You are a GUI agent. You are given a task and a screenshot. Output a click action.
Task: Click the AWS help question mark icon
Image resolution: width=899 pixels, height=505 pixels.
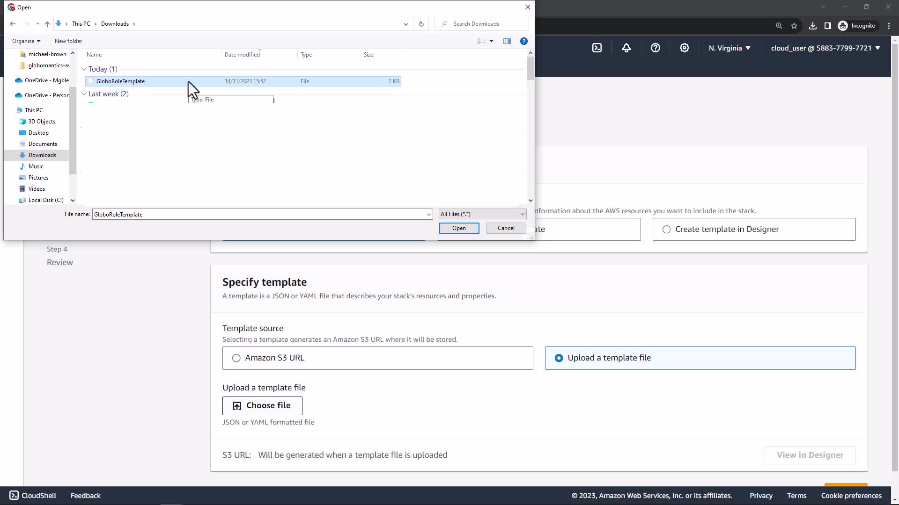click(x=655, y=48)
